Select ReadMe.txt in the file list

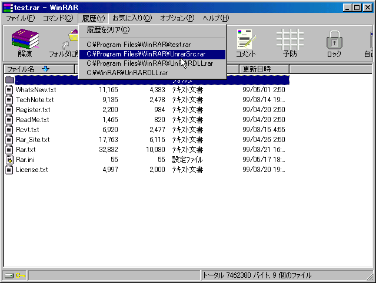point(32,120)
